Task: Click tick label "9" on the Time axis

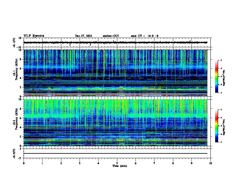Action: (x=192, y=163)
